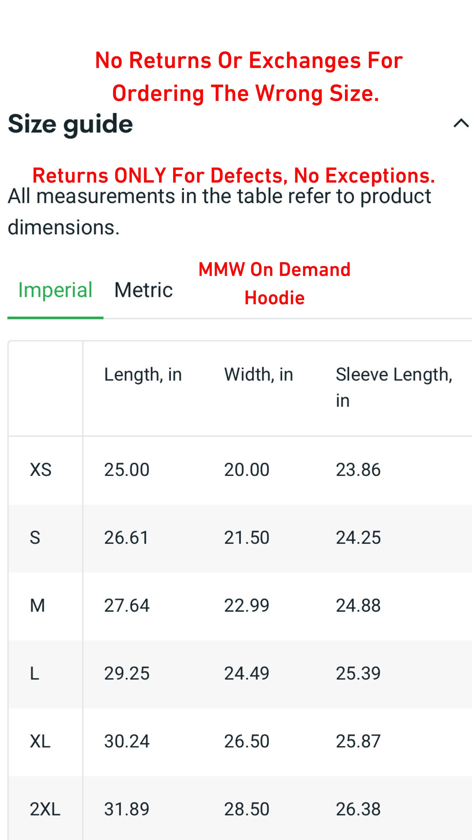Click the L sleeve length value 25.39
Image resolution: width=472 pixels, height=840 pixels.
tap(358, 673)
